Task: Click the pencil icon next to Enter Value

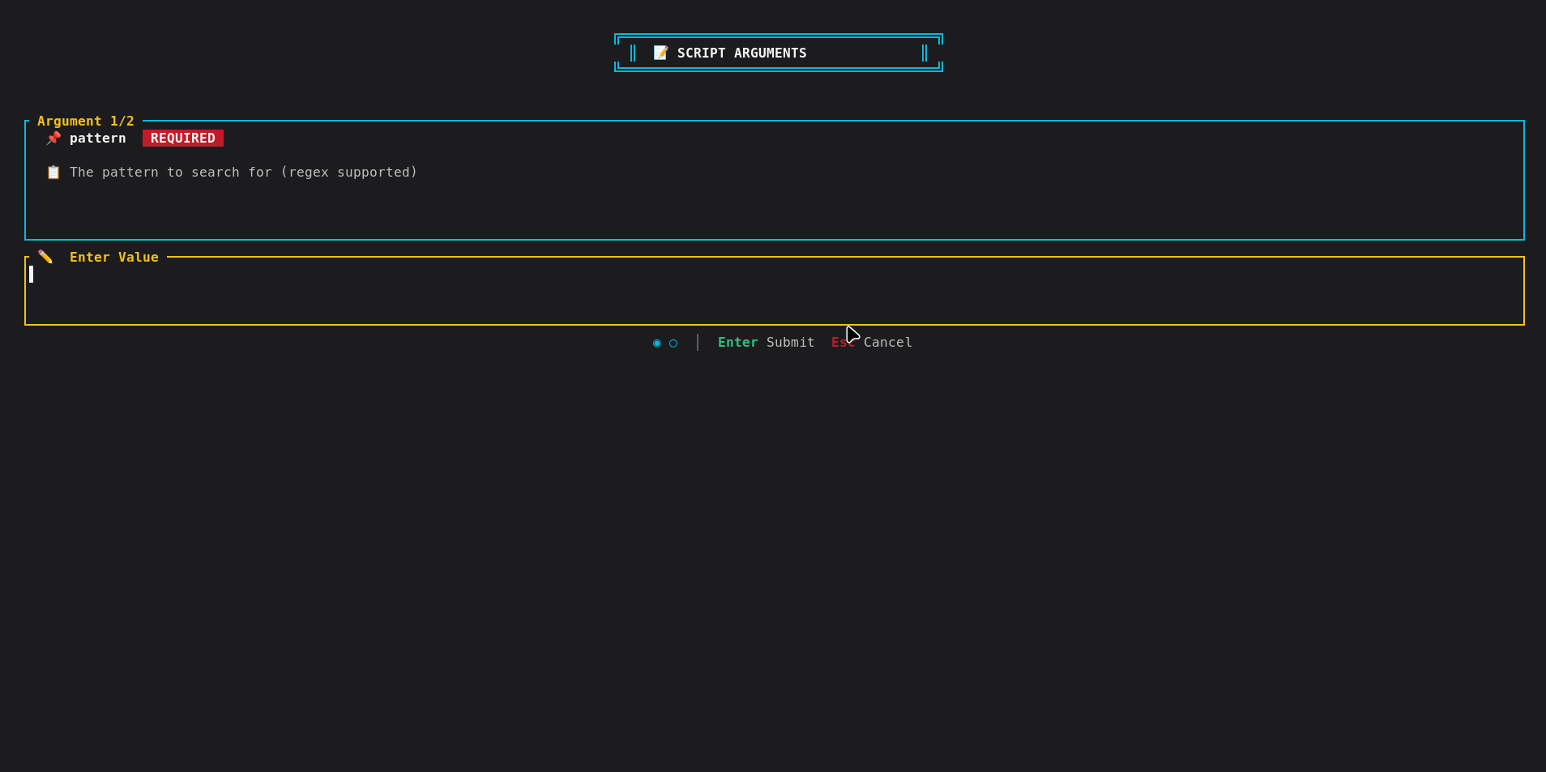Action: coord(45,257)
